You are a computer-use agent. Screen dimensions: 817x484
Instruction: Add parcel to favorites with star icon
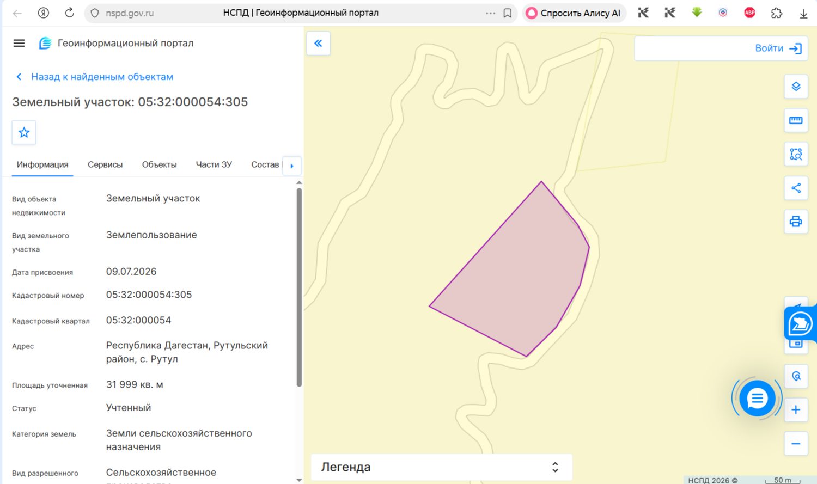24,132
